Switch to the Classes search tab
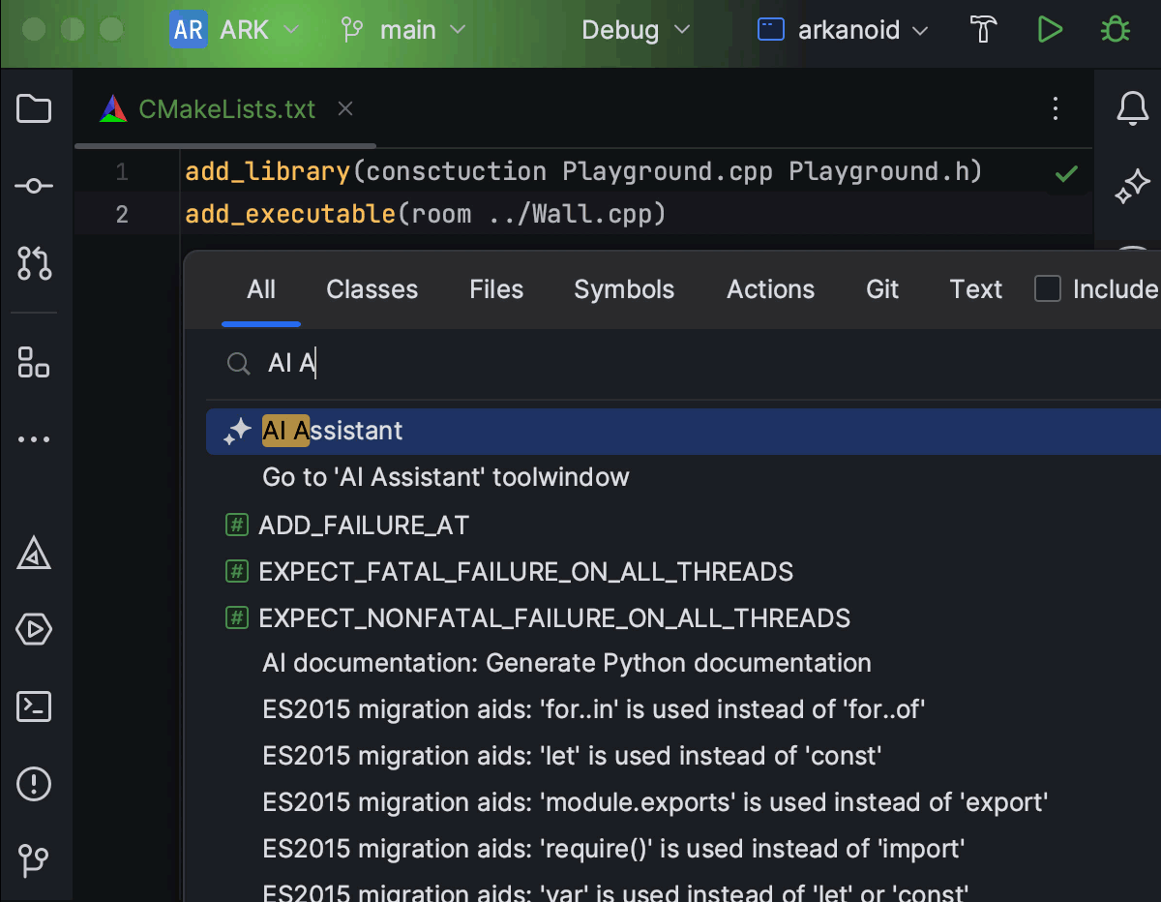The height and width of the screenshot is (902, 1161). click(372, 289)
